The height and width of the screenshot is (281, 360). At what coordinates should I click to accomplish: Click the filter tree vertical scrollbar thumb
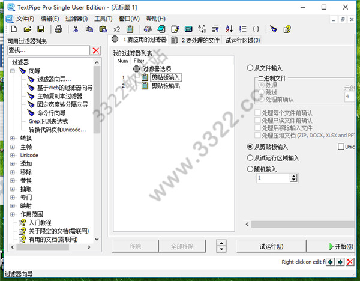[x=97, y=100]
